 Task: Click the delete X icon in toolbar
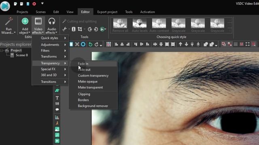(77, 44)
